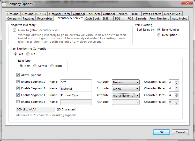Decrease Segment 2 character places with down arrow

coord(177,90)
